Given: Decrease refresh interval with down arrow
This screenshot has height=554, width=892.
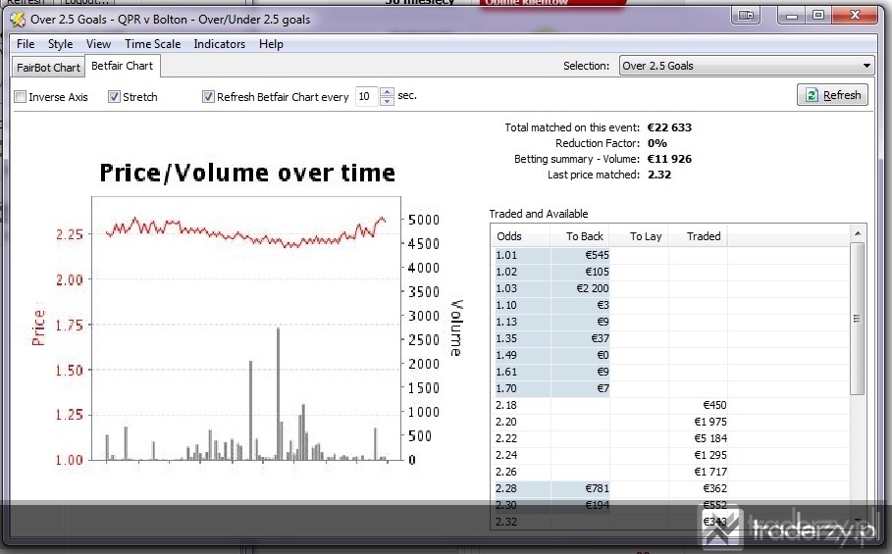Looking at the screenshot, I should [x=387, y=101].
